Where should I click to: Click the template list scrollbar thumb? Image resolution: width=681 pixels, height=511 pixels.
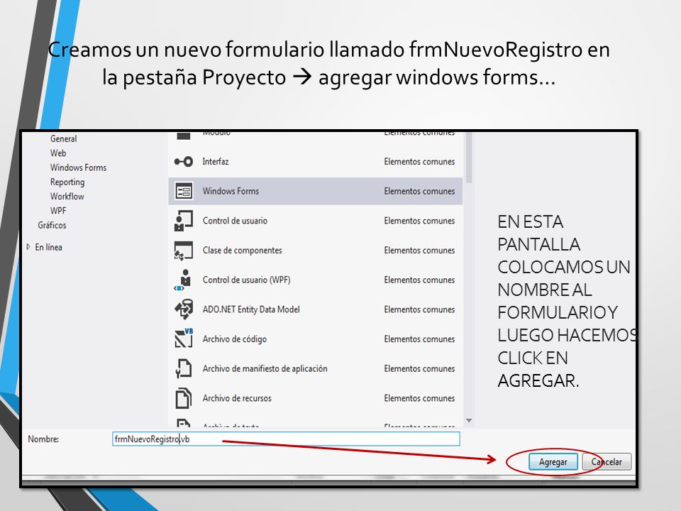[x=469, y=158]
